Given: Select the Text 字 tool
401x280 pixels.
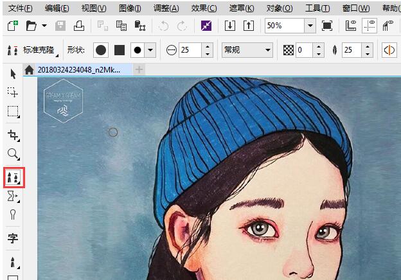Looking at the screenshot, I should click(x=13, y=238).
